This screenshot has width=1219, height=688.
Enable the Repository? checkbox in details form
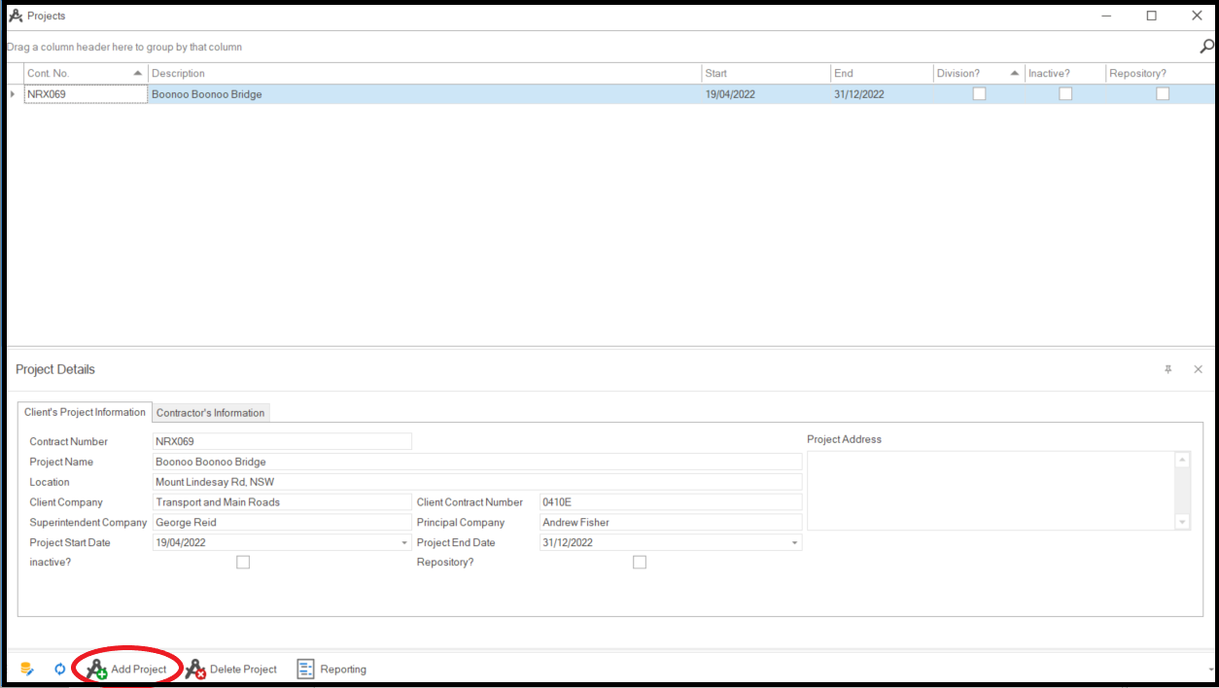[640, 562]
